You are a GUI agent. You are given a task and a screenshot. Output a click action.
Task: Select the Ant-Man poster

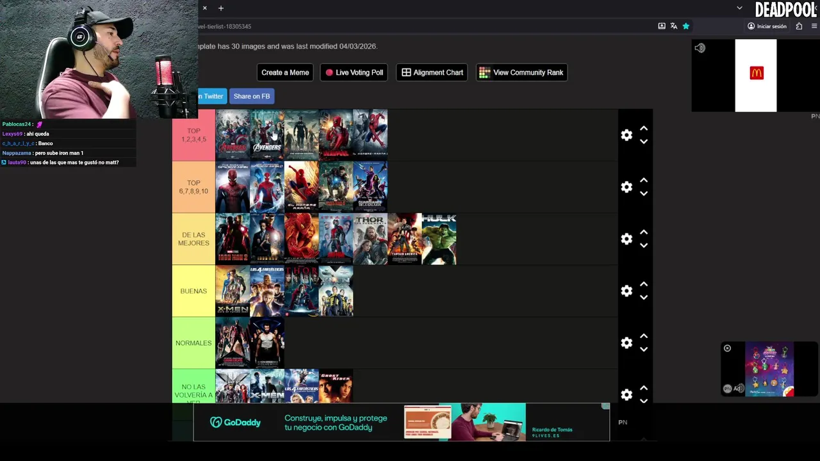click(x=336, y=238)
